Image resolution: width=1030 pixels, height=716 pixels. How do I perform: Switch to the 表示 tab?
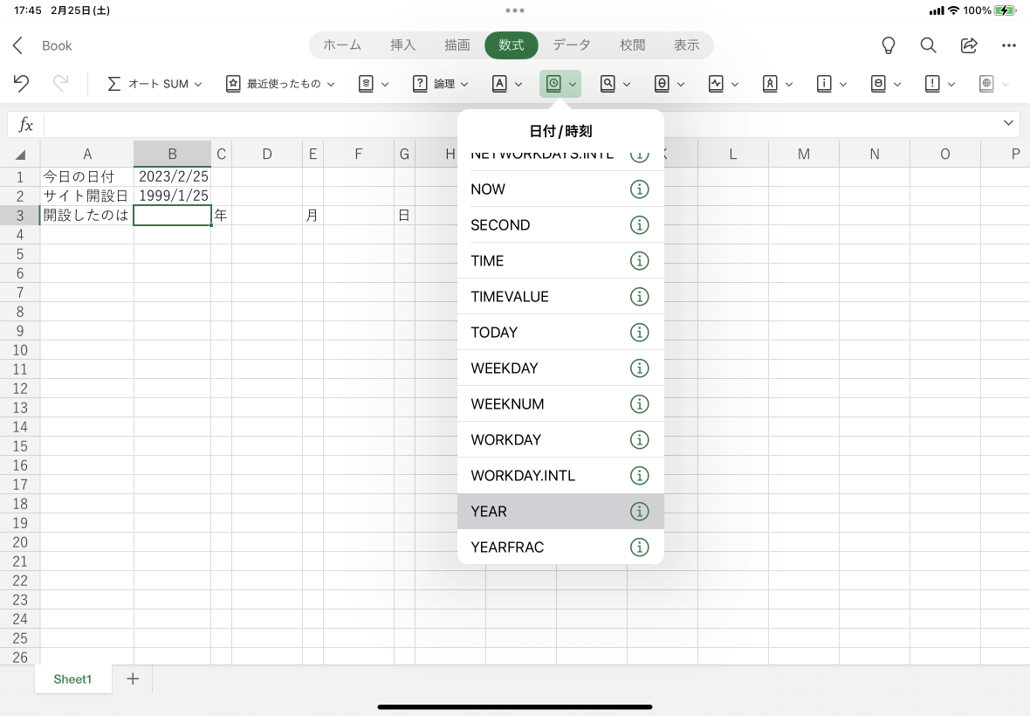click(x=686, y=45)
